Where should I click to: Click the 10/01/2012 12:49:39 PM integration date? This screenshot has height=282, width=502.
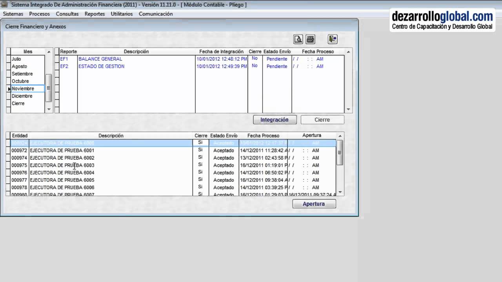coord(222,67)
